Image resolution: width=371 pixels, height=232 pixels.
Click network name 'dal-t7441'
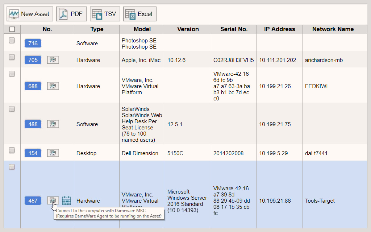(x=316, y=153)
